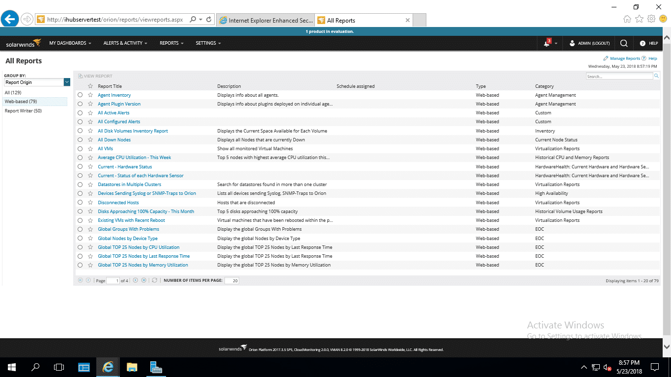This screenshot has height=377, width=671.
Task: Select radio button for Agent Plugin Version
Action: pyautogui.click(x=80, y=104)
